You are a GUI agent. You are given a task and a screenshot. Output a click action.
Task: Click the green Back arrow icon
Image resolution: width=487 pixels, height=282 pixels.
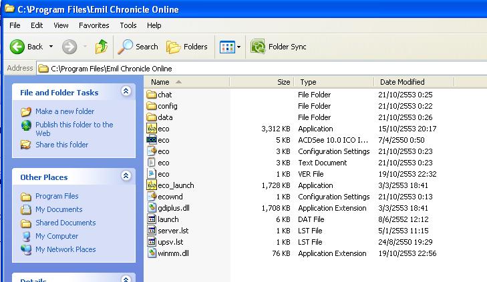click(x=17, y=47)
